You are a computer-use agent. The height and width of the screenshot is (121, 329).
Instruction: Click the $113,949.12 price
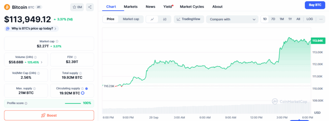[x=28, y=20]
